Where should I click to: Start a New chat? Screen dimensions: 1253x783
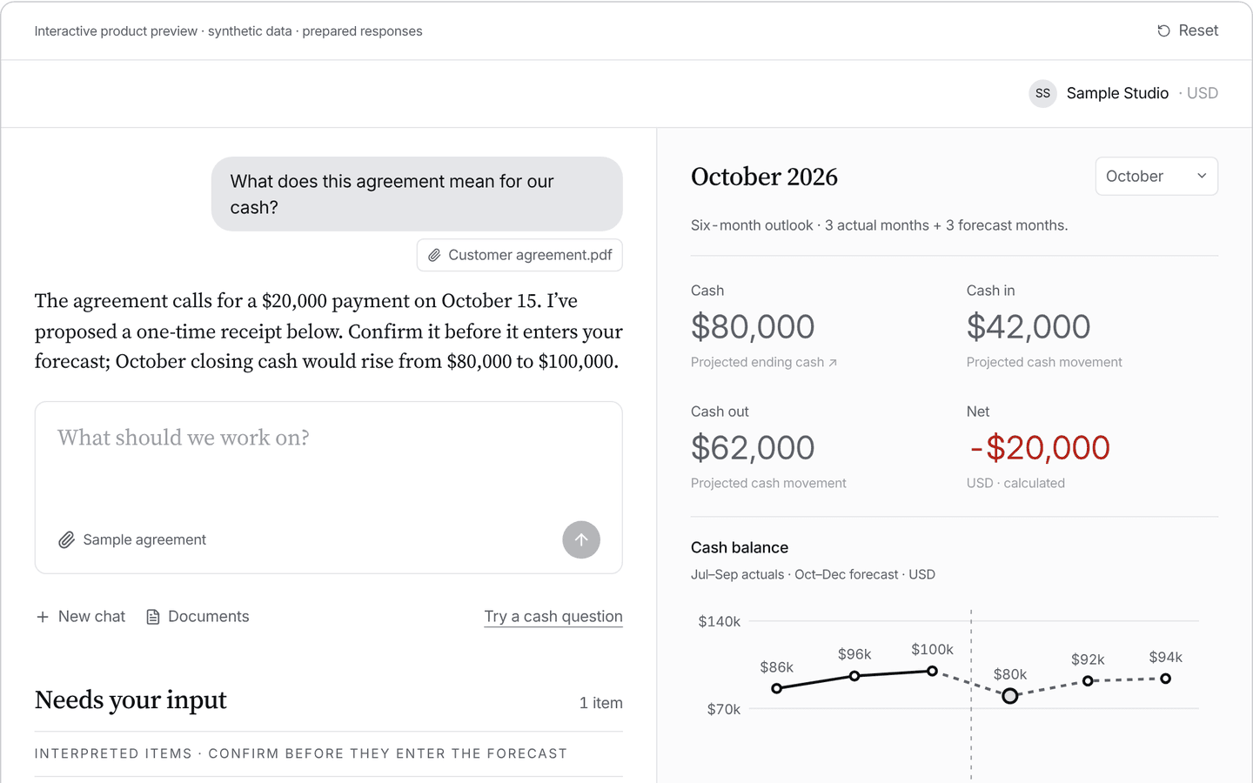(81, 617)
